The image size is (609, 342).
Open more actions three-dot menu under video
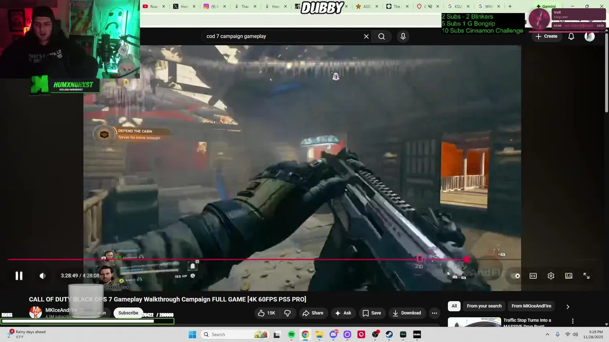pyautogui.click(x=434, y=313)
